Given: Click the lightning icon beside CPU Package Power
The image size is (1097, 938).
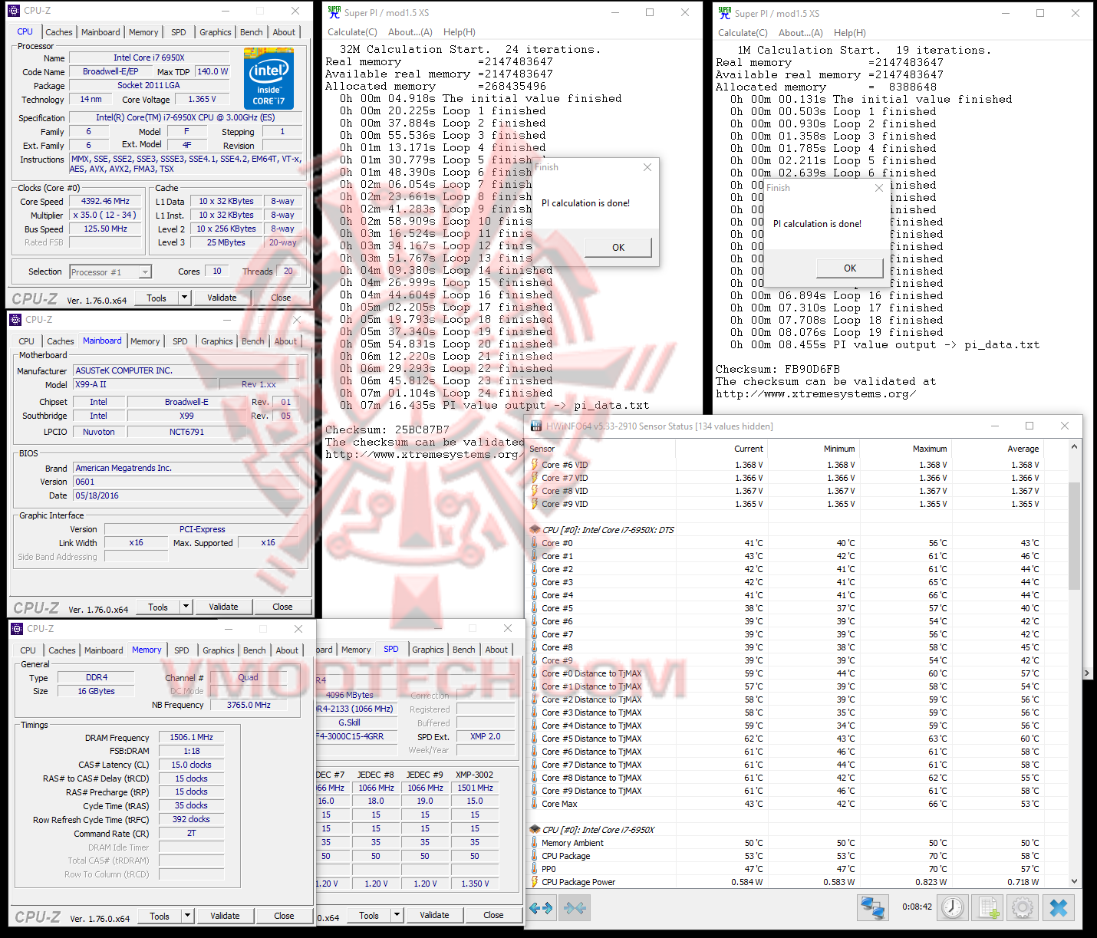Looking at the screenshot, I should (x=535, y=882).
